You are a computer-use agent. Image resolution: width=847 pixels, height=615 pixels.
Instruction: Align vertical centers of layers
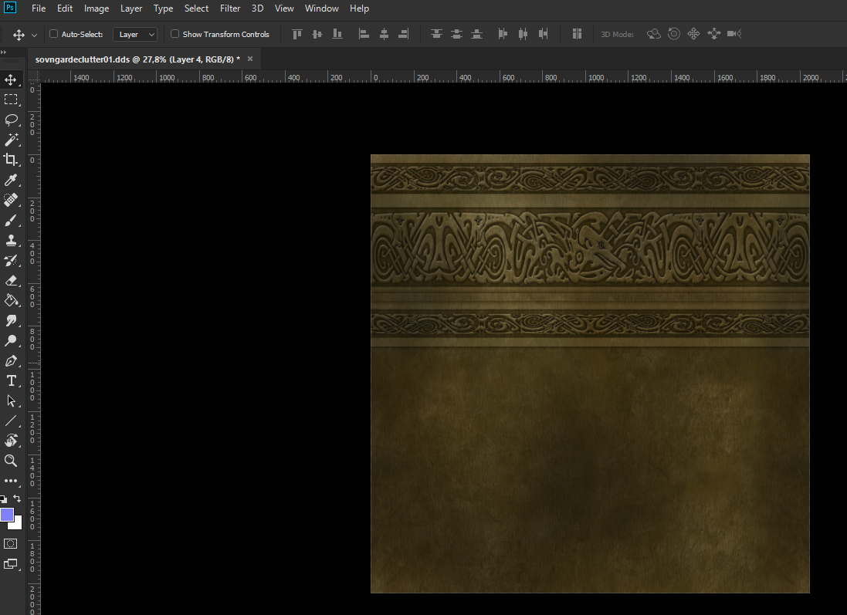[x=317, y=34]
